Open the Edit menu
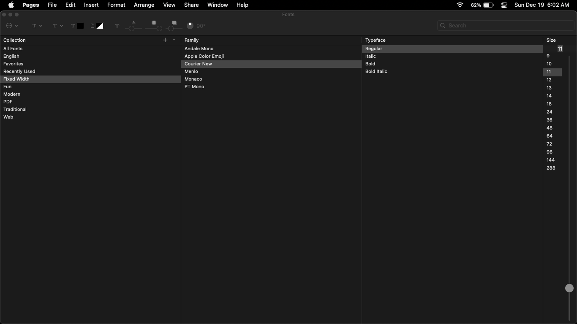The height and width of the screenshot is (324, 577). pos(70,5)
